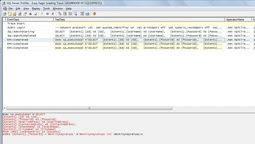The height and width of the screenshot is (144, 255).
Task: Click SQL:BatchStarting's SELECT TextData cell
Action: tap(139, 32)
